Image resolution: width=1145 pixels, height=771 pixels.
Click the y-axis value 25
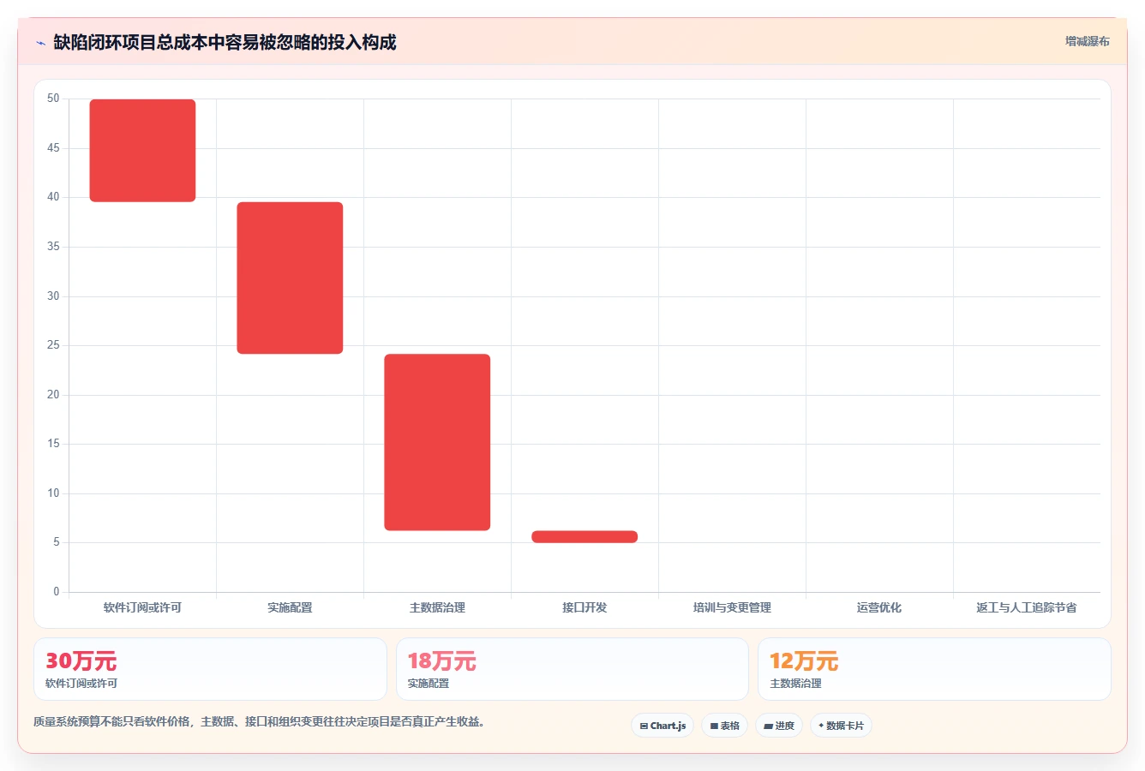point(53,345)
